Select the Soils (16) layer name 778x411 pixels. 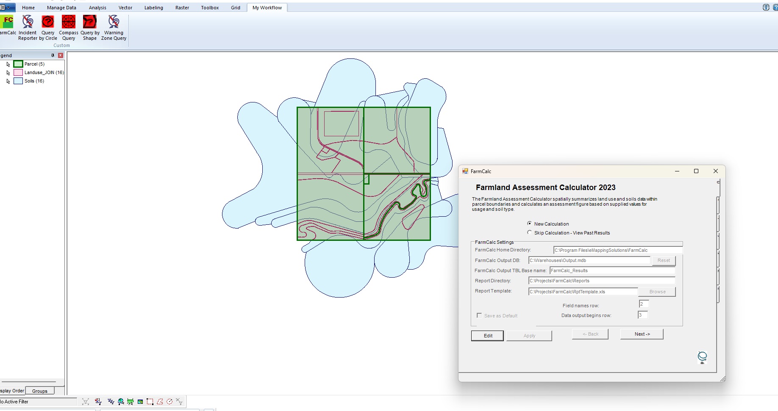(x=34, y=81)
